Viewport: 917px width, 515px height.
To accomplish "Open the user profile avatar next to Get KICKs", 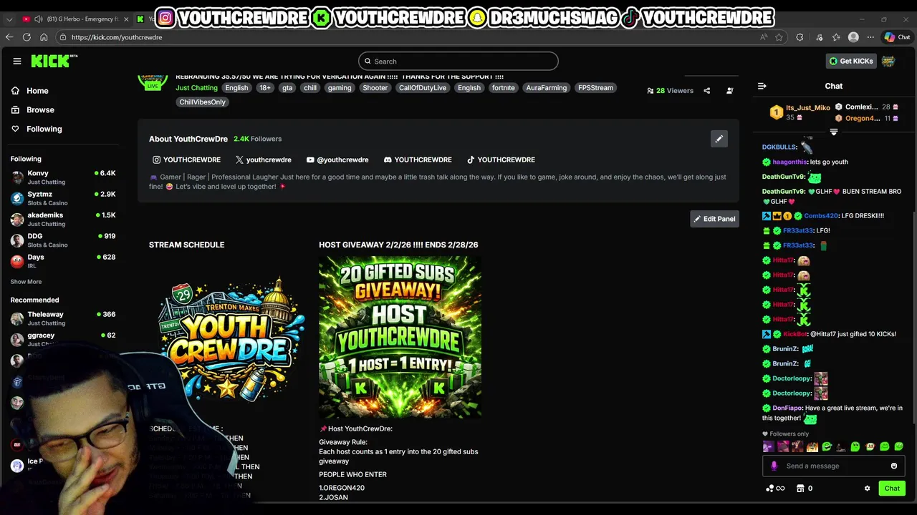I will click(888, 62).
